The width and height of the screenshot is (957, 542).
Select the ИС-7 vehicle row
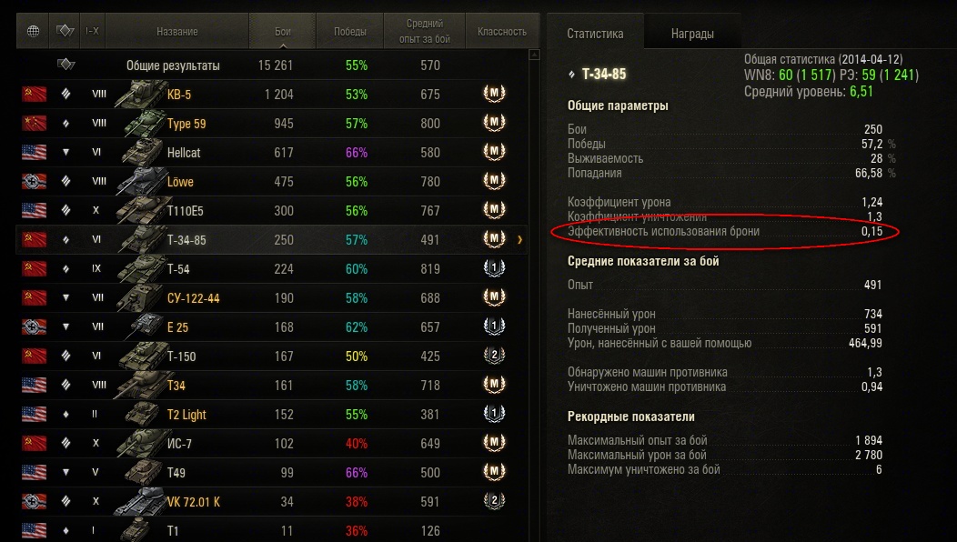click(272, 443)
